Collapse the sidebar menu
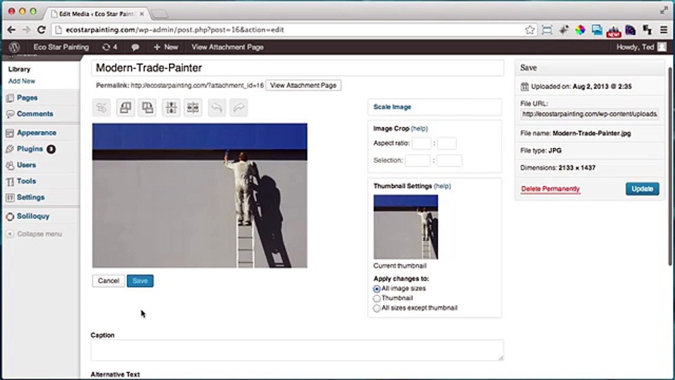Image resolution: width=675 pixels, height=380 pixels. [34, 234]
